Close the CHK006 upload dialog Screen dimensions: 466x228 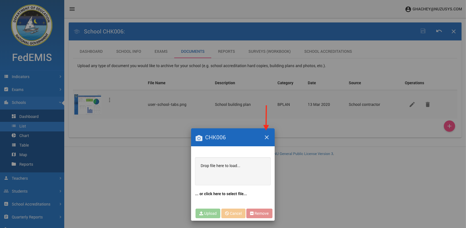(267, 137)
